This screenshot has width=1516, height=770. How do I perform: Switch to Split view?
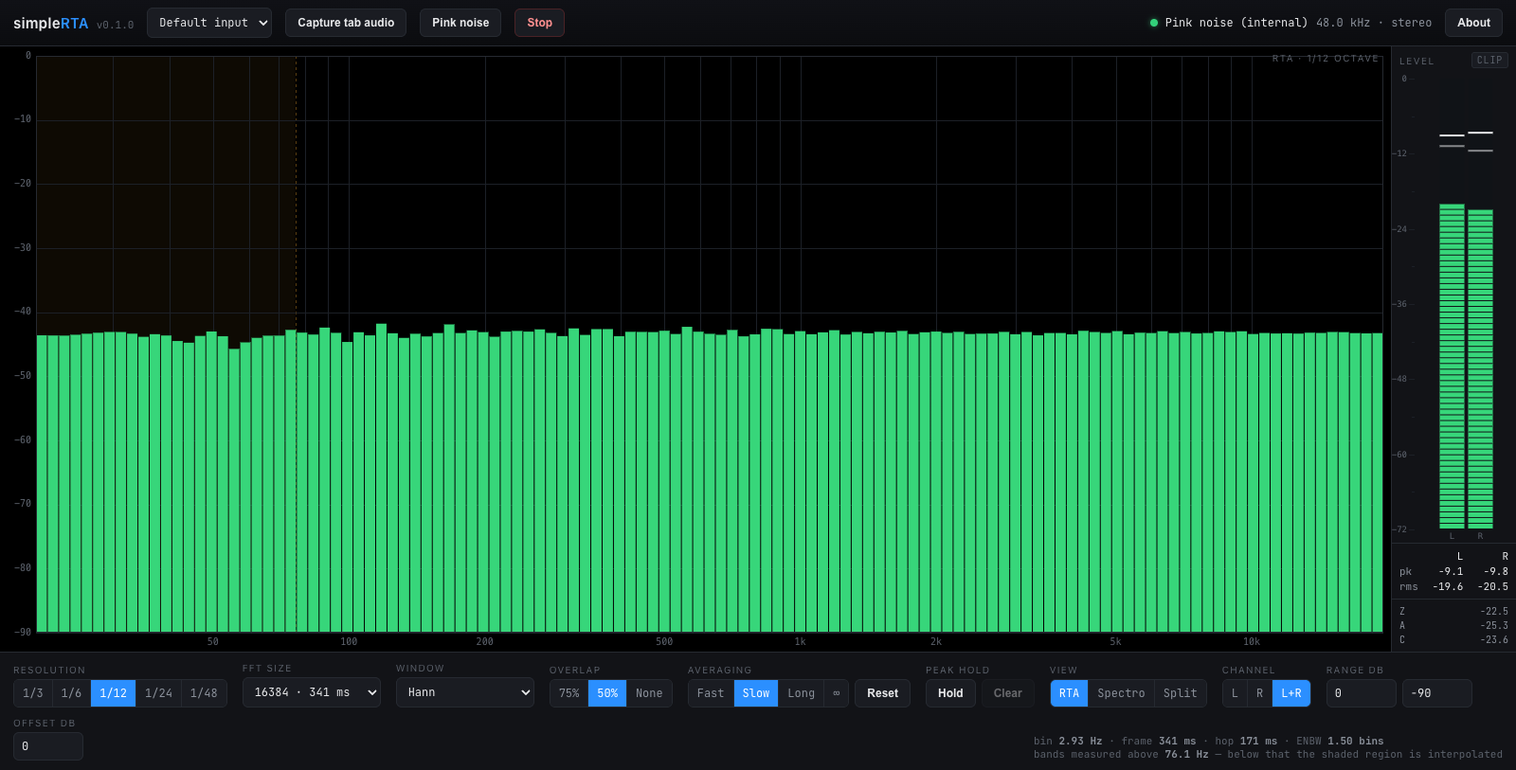pos(1180,693)
